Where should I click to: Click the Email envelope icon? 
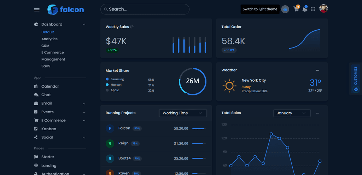click(x=36, y=104)
